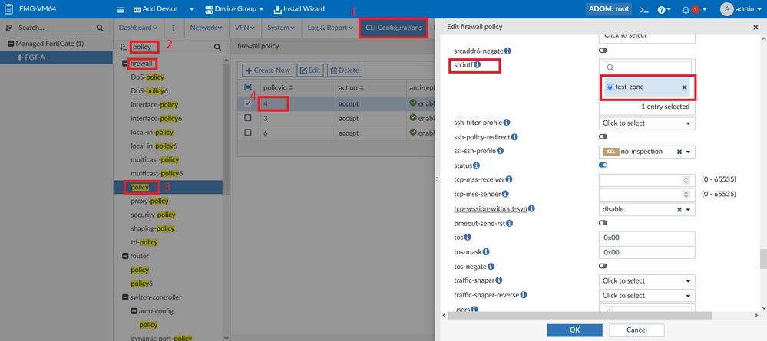Open the Dashboard menu
Viewport: 767px width, 341px height.
coord(138,28)
